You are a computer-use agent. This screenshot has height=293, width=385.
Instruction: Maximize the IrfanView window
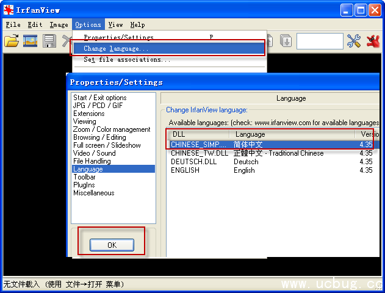point(361,10)
